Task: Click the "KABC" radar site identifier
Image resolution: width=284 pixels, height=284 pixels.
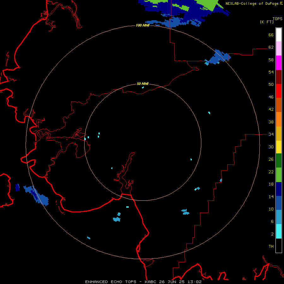Action: click(x=151, y=282)
